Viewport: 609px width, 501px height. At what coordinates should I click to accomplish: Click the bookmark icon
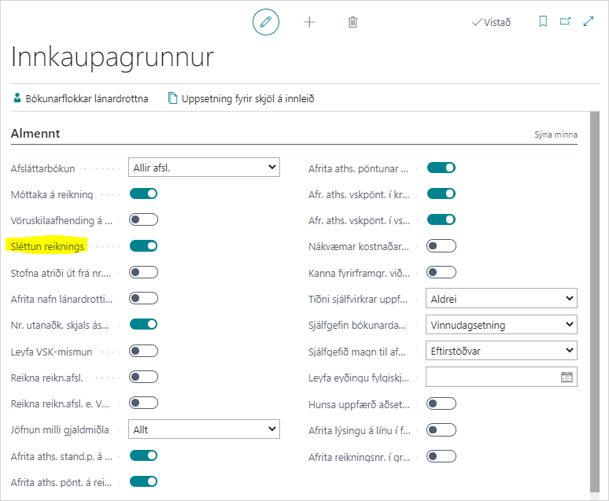pos(543,22)
